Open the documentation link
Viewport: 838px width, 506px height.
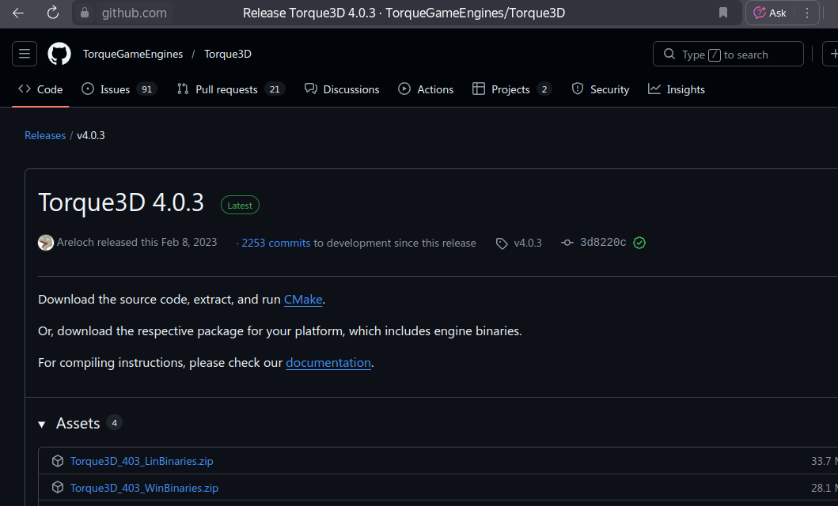click(x=328, y=362)
